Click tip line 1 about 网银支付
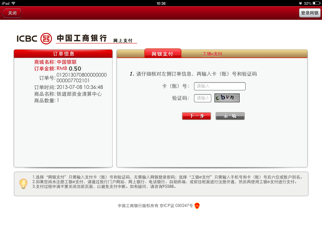322x241 pixels. pos(167,177)
